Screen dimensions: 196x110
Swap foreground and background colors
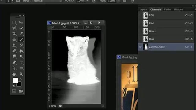(x=21, y=79)
